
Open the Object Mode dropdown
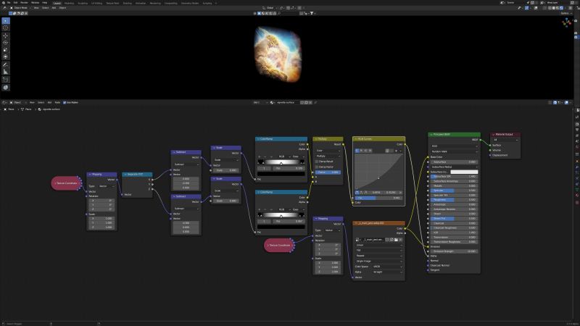coord(20,8)
